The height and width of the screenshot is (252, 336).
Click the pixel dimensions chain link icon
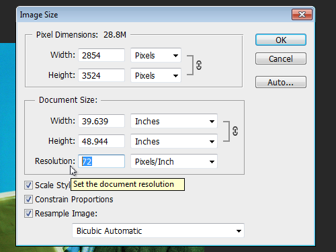[199, 65]
